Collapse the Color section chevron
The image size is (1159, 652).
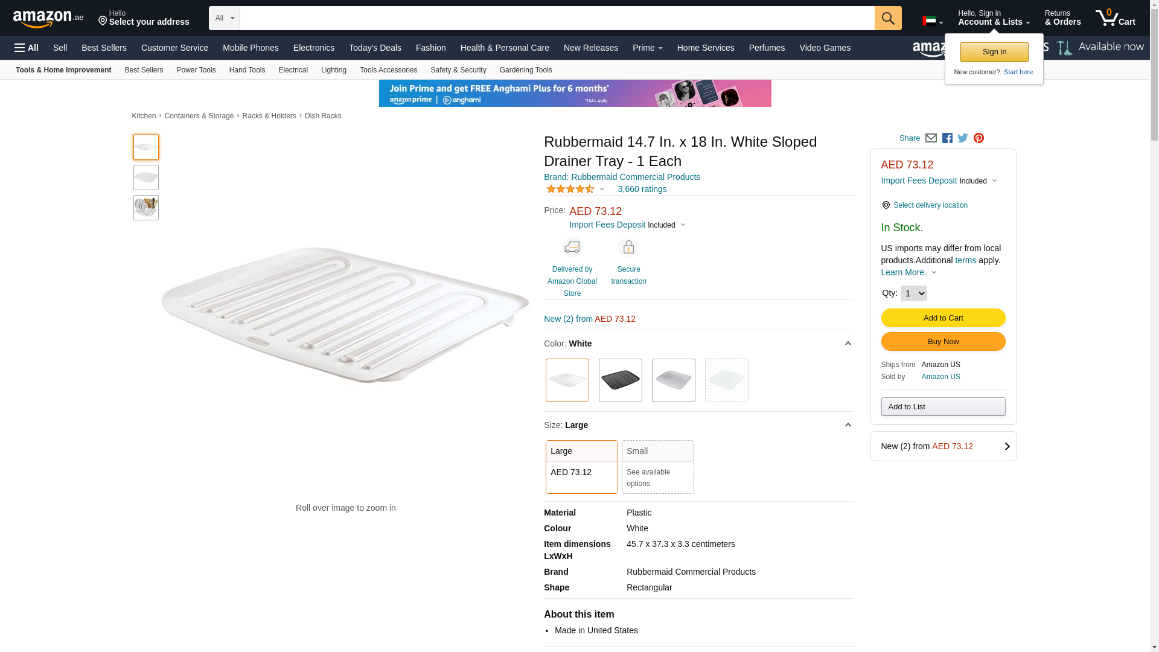point(848,344)
